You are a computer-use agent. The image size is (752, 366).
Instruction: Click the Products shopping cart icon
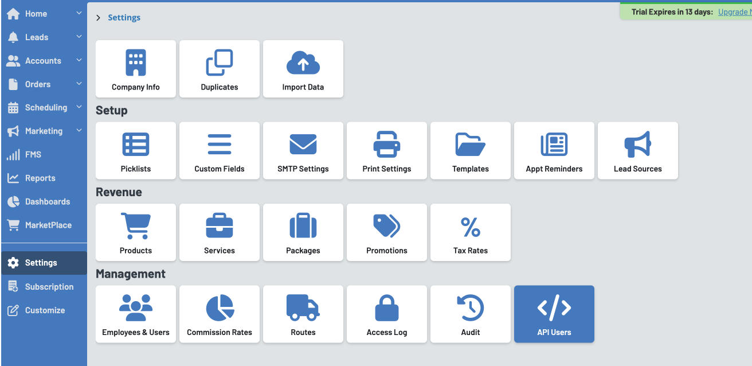136,226
